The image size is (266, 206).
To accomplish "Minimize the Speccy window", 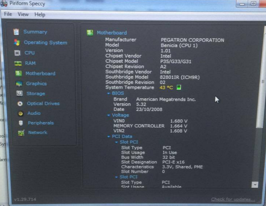I will click(242, 4).
